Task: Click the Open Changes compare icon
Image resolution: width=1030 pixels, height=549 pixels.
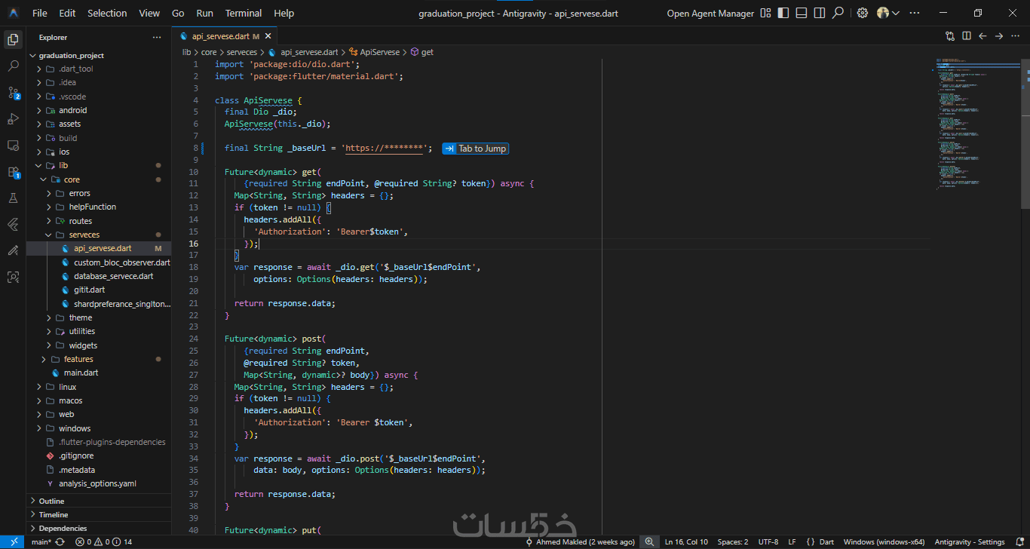Action: pos(950,35)
